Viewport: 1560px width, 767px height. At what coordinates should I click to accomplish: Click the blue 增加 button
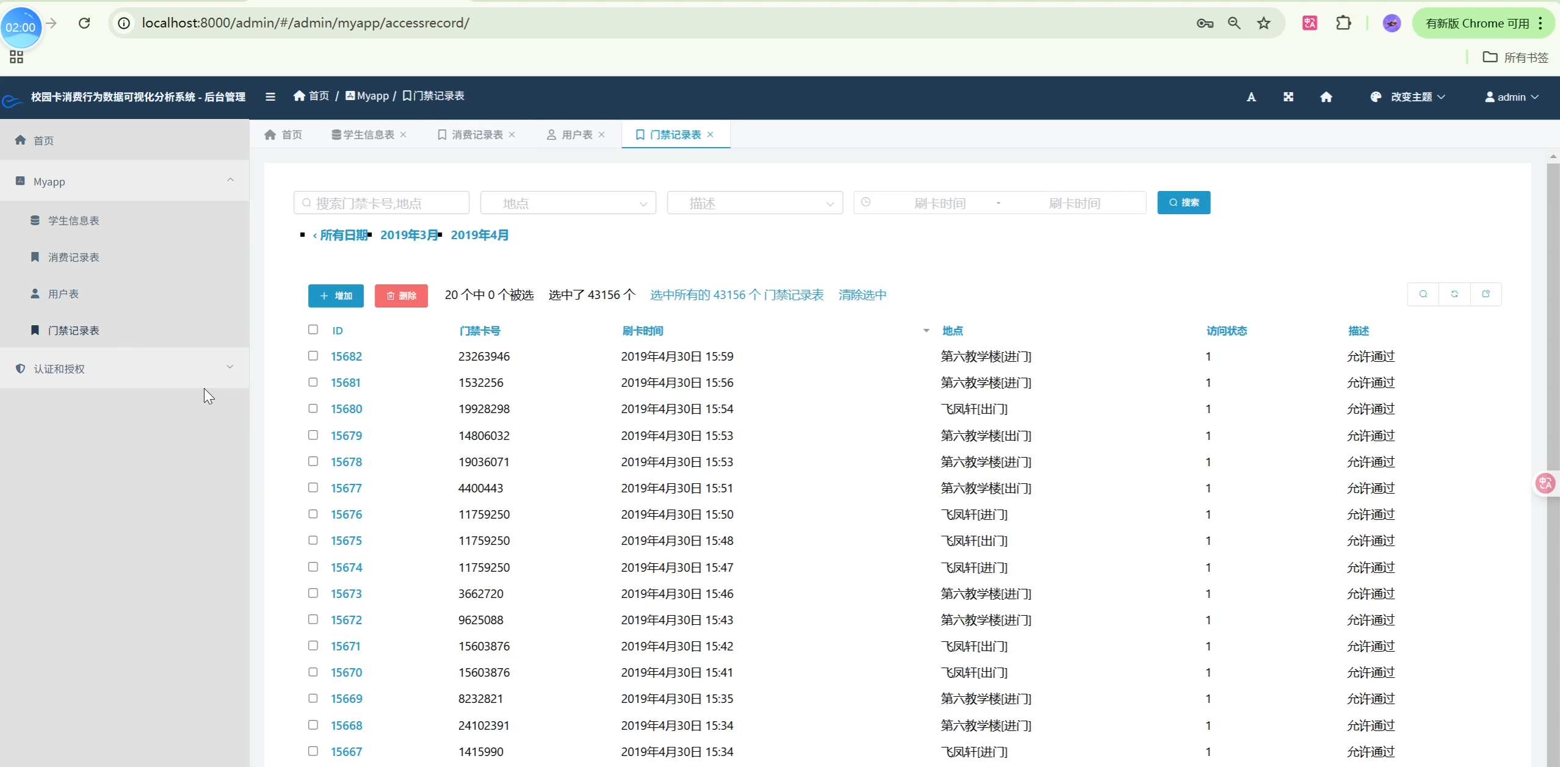click(336, 296)
